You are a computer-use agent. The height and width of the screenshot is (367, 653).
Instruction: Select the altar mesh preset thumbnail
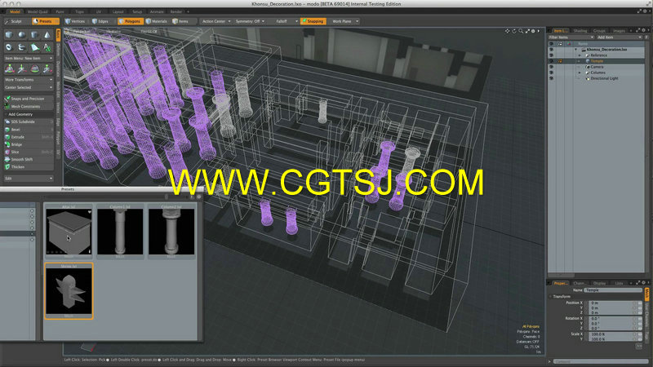coord(69,232)
